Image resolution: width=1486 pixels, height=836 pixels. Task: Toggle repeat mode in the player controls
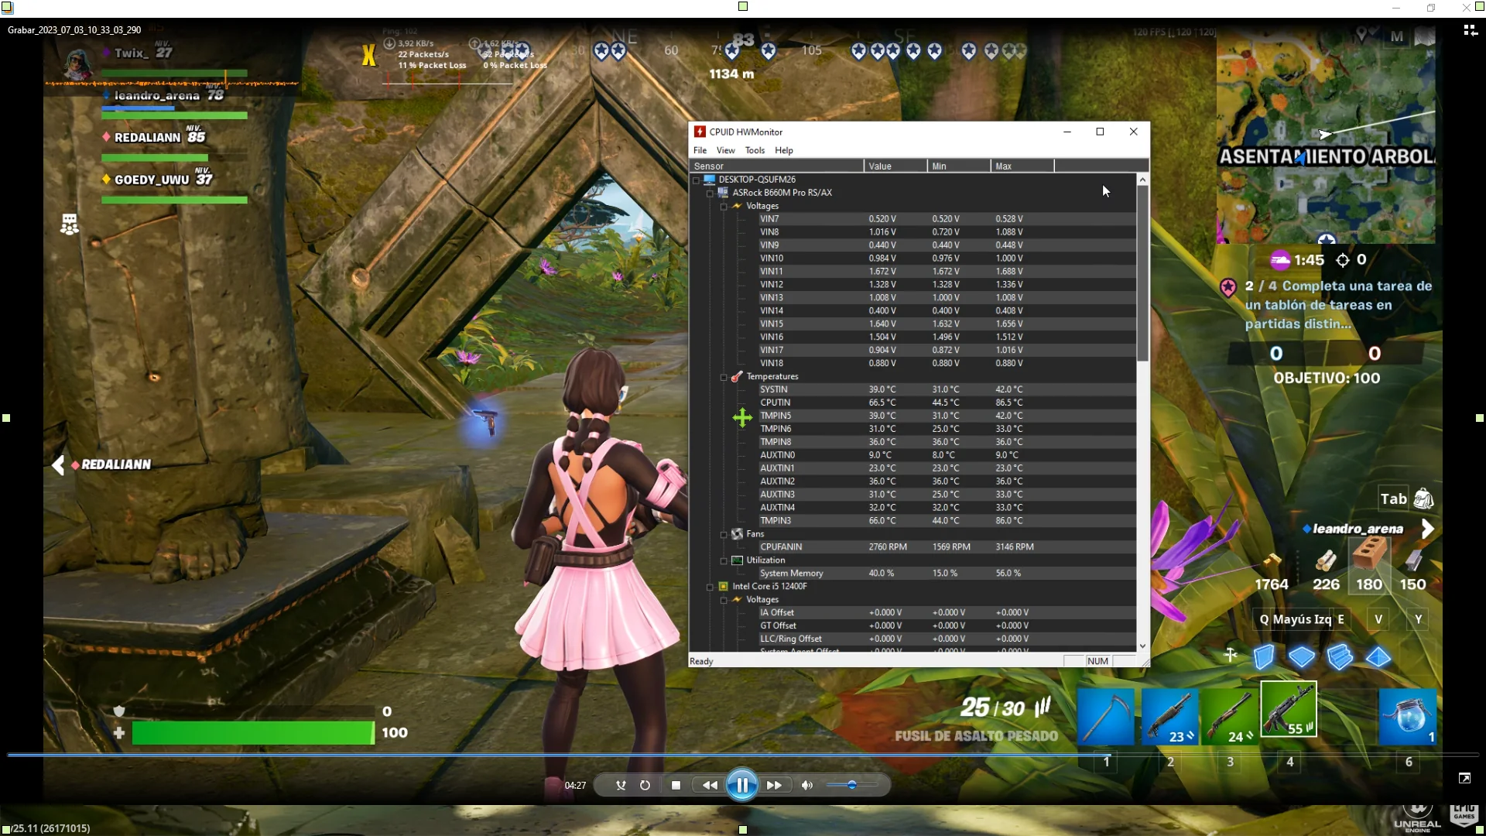[x=645, y=785]
